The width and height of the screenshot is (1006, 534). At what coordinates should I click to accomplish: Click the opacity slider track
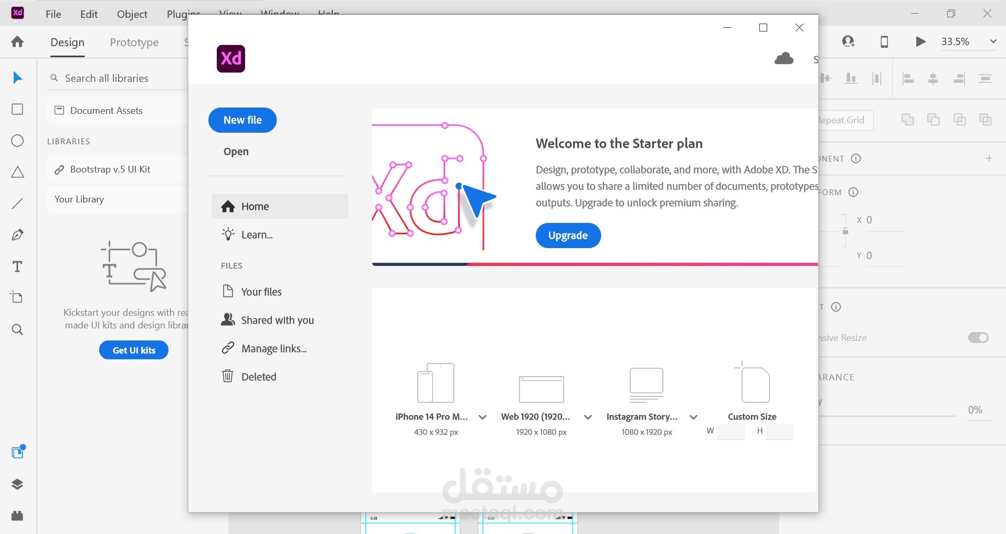point(887,416)
